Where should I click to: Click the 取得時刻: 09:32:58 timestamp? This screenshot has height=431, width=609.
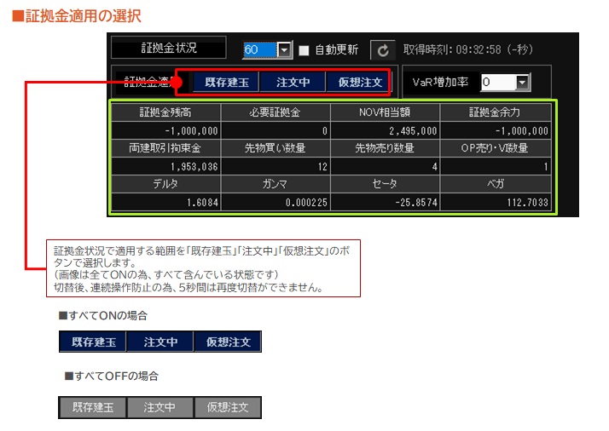467,49
